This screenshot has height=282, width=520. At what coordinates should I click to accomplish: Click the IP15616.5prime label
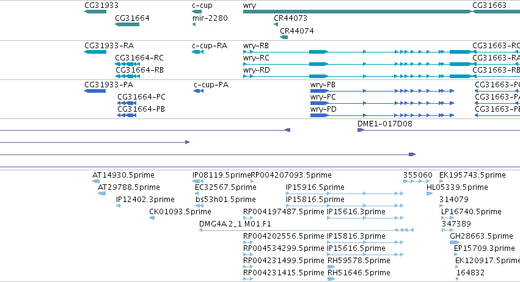[356, 248]
